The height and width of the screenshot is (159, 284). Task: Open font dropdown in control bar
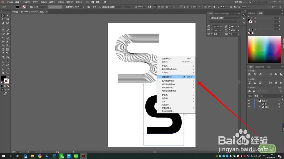(x=123, y=7)
